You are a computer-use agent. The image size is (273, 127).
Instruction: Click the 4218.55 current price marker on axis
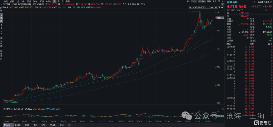219,18
